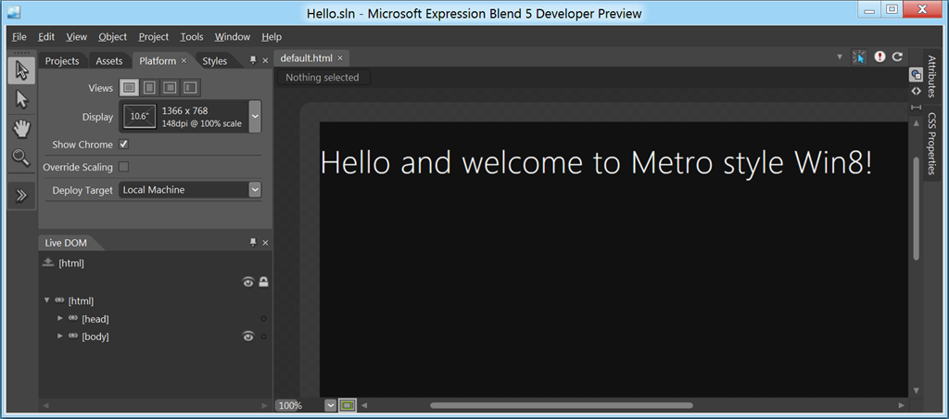Toggle lock-all icon in Live DOM header
The height and width of the screenshot is (419, 949).
pyautogui.click(x=264, y=282)
